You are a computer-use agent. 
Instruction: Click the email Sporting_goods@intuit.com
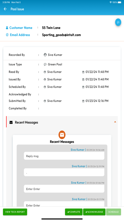[61, 35]
